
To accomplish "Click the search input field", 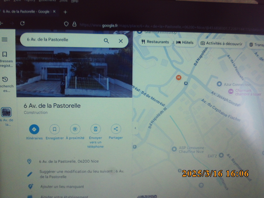I will 62,40.
